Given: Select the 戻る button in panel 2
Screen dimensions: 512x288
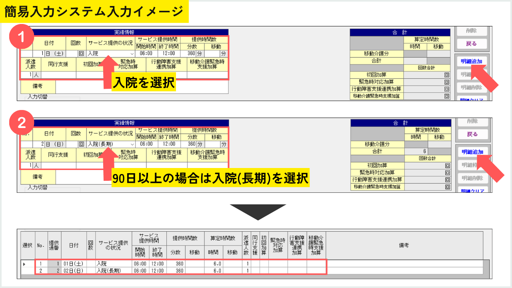Looking at the screenshot, I should 472,134.
